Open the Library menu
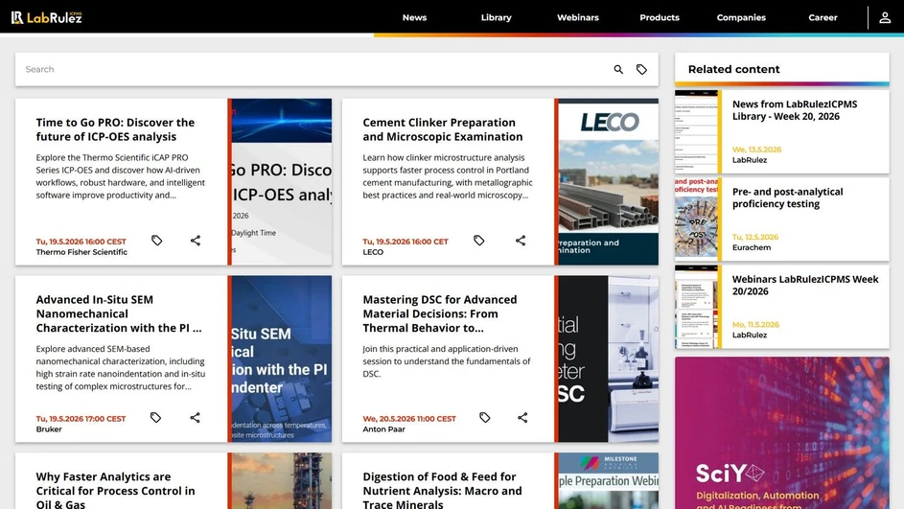 click(x=497, y=17)
